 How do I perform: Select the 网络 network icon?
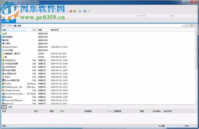tap(3, 40)
